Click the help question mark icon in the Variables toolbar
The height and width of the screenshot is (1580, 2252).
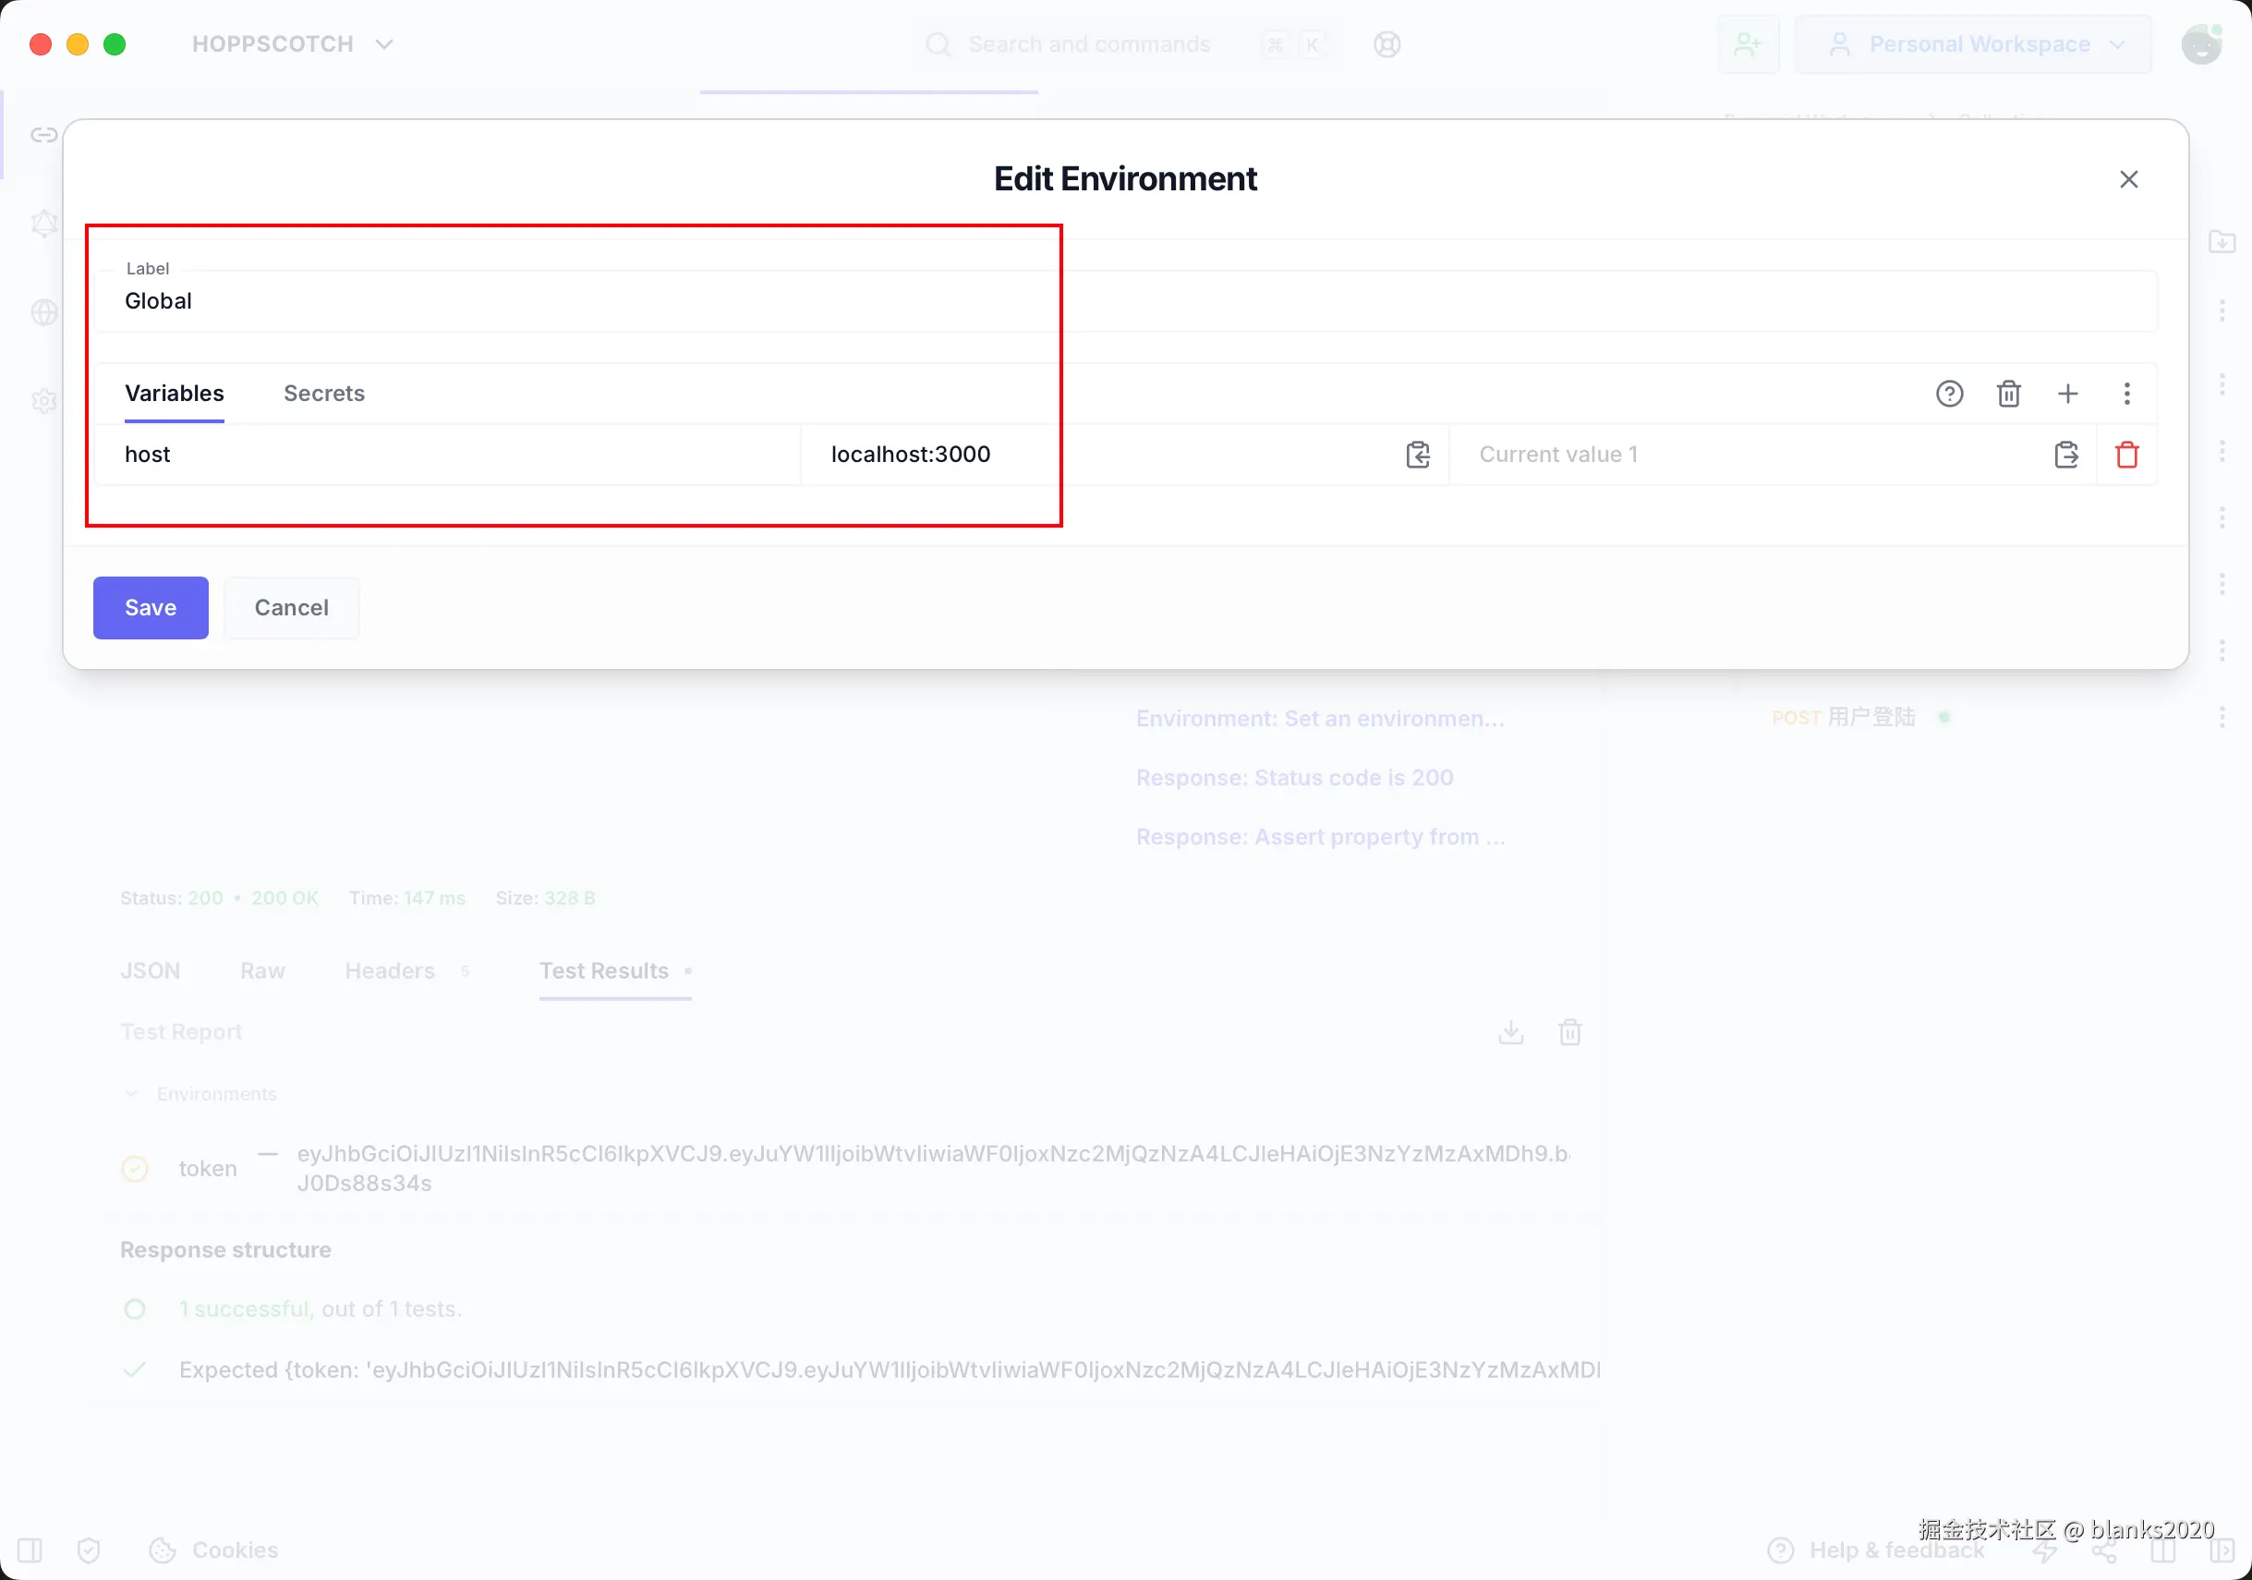point(1949,394)
